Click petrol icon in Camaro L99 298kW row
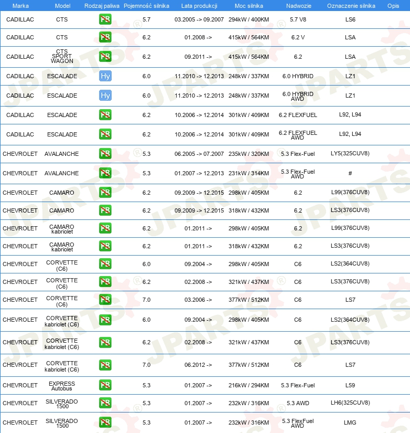The width and height of the screenshot is (410, 433). tap(105, 193)
